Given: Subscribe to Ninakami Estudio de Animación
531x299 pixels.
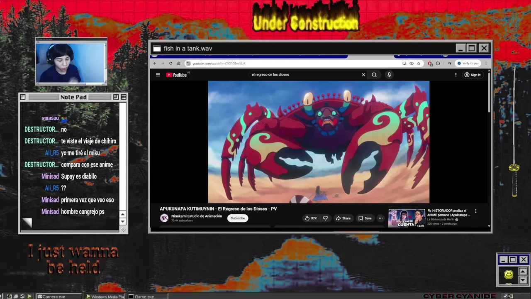Looking at the screenshot, I should tap(238, 218).
